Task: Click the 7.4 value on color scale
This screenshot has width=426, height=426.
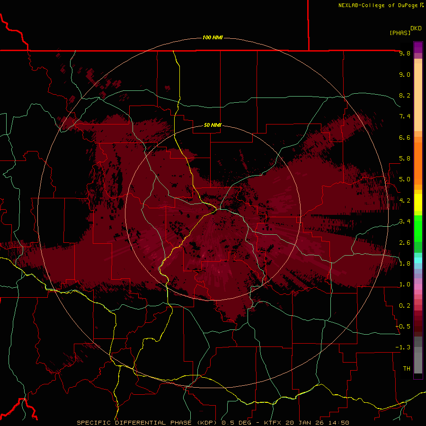Action: 405,116
